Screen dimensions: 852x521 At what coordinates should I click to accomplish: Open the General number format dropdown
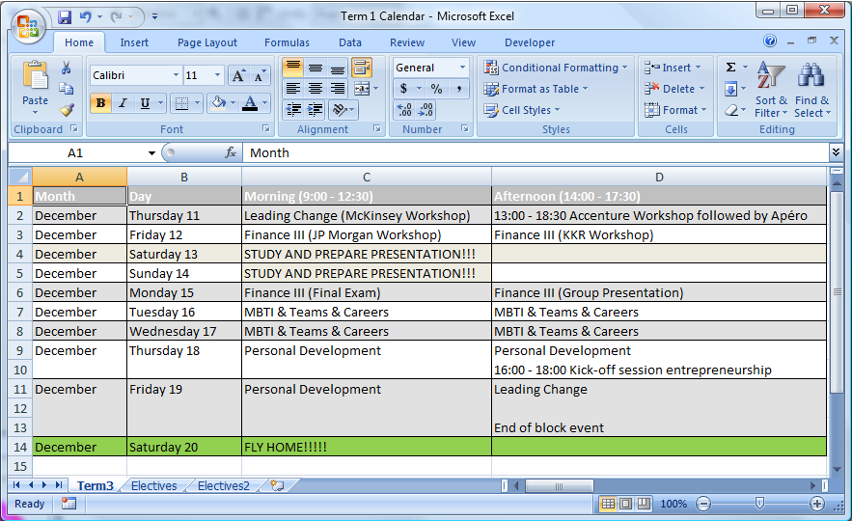click(x=462, y=68)
